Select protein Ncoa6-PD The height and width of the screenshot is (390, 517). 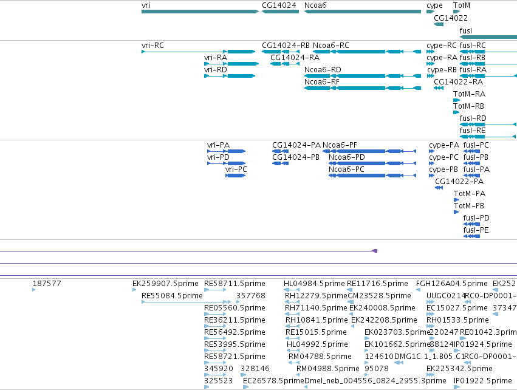372,163
